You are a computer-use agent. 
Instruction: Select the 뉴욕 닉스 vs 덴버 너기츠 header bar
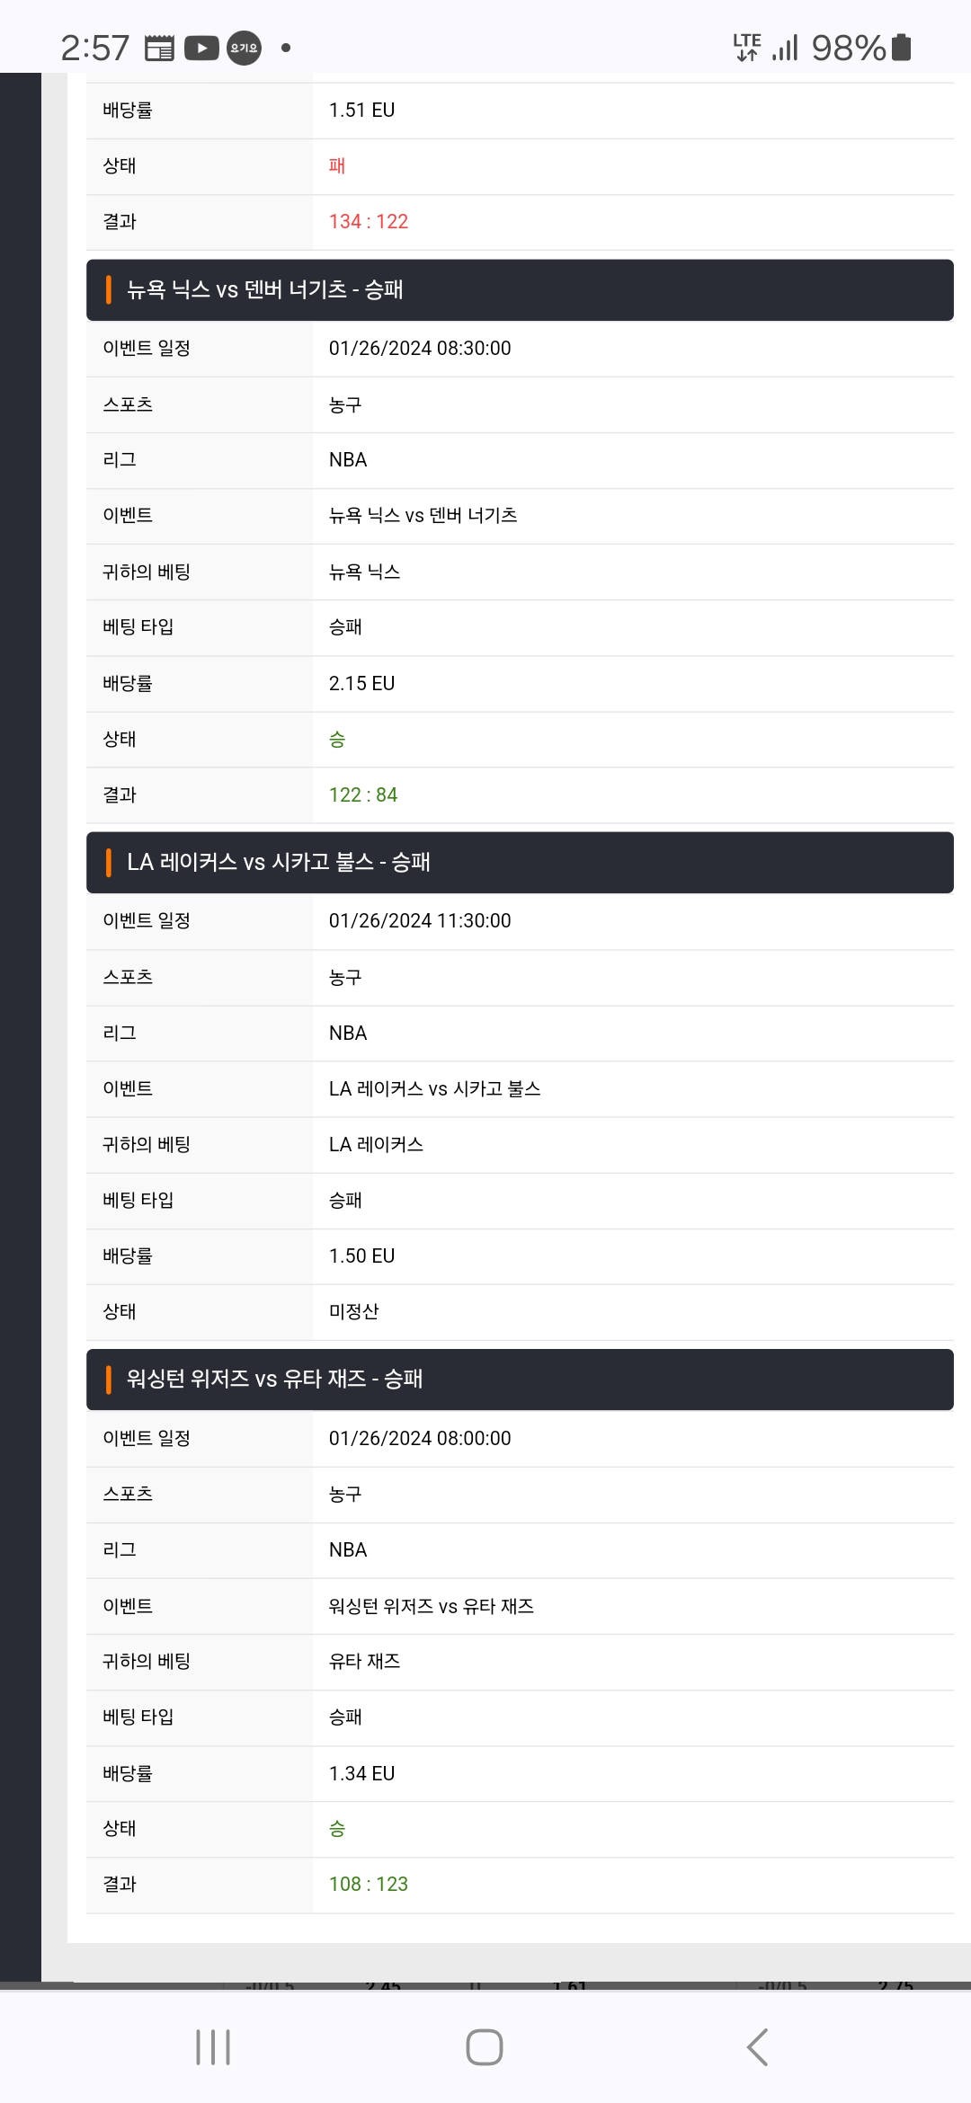[520, 289]
